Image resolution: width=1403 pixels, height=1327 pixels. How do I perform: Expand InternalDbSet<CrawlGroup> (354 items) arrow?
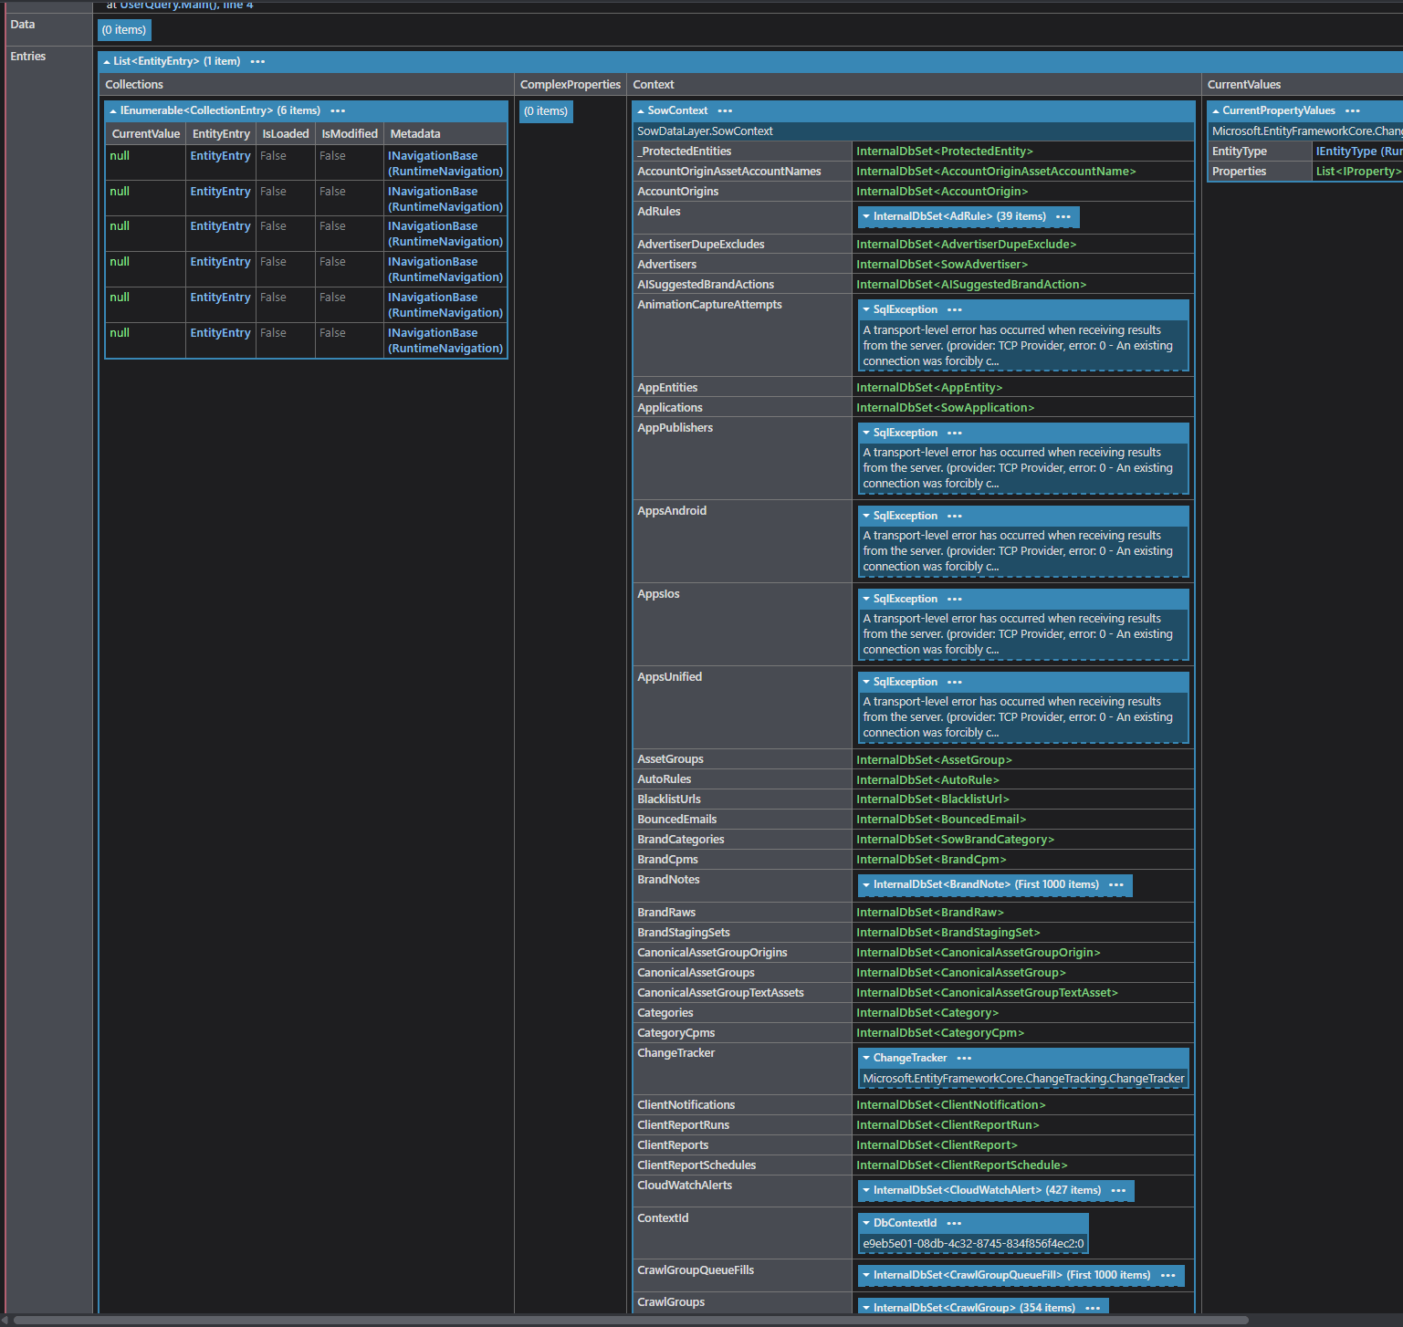point(866,1308)
